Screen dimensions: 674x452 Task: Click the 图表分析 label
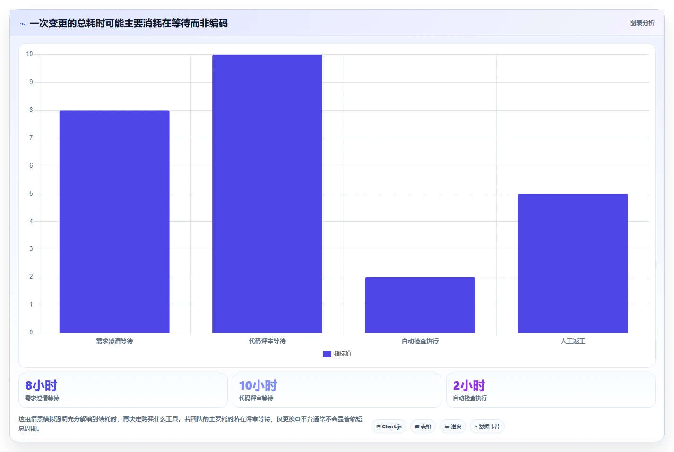(x=642, y=23)
